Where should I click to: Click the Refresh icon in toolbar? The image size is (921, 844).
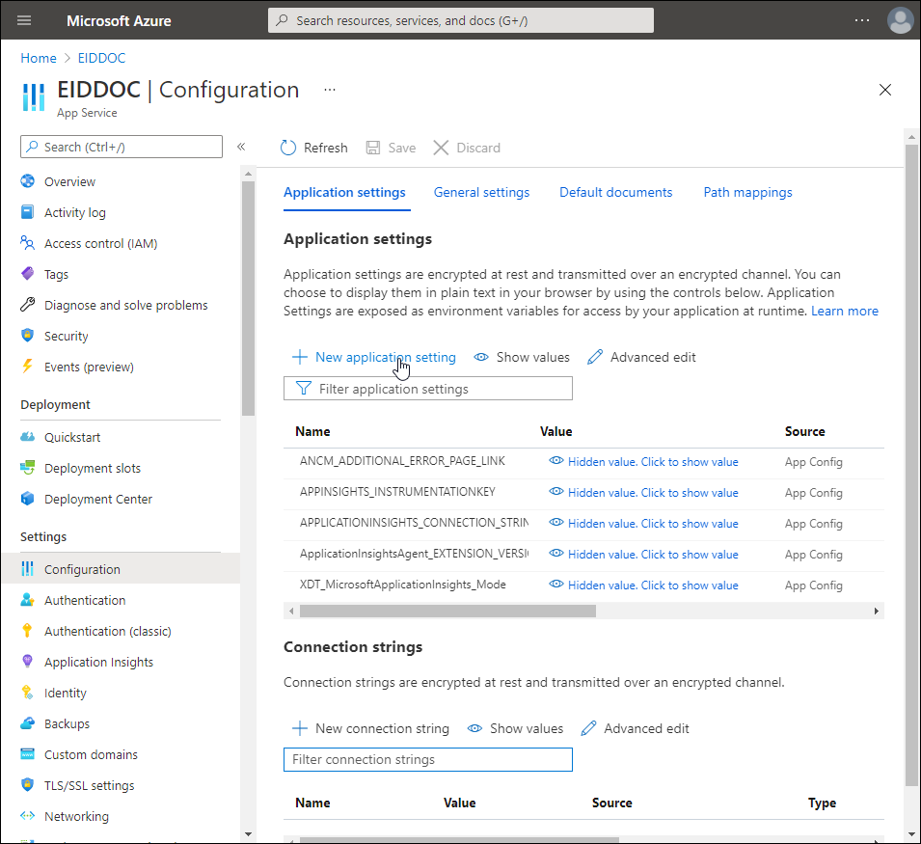tap(288, 148)
